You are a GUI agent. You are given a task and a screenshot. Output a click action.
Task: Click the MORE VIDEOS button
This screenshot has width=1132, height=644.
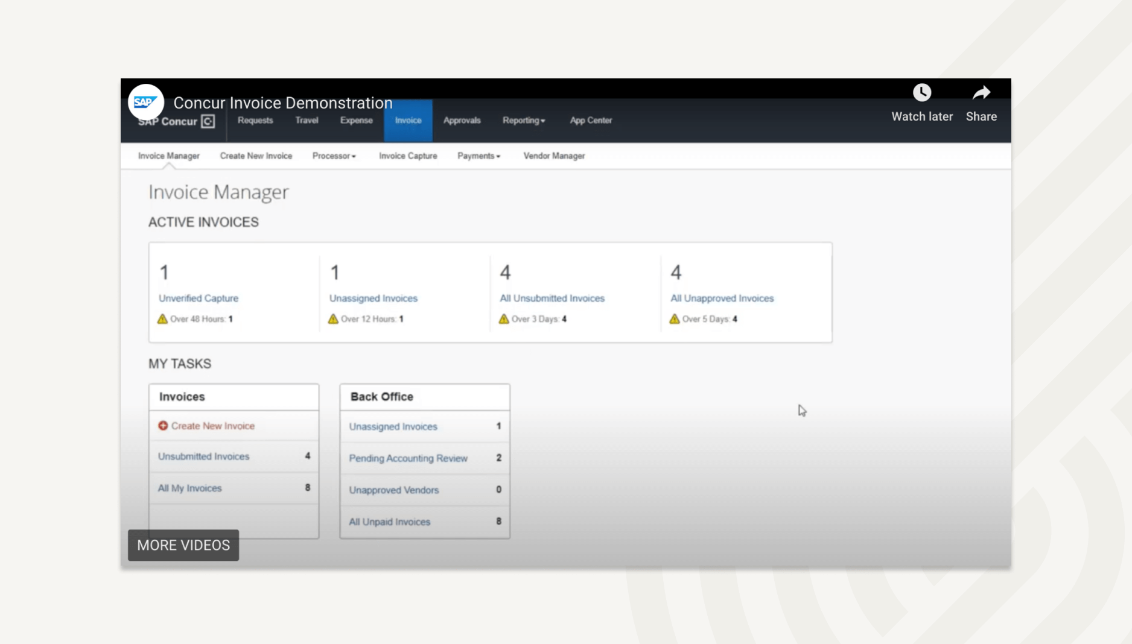point(183,545)
